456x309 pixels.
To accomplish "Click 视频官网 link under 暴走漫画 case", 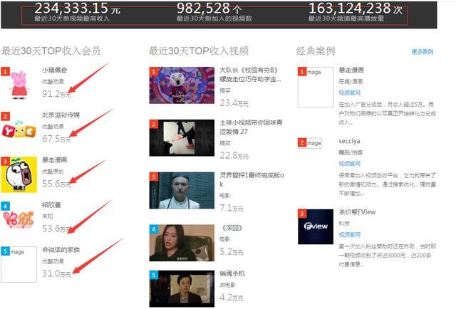I will [349, 93].
